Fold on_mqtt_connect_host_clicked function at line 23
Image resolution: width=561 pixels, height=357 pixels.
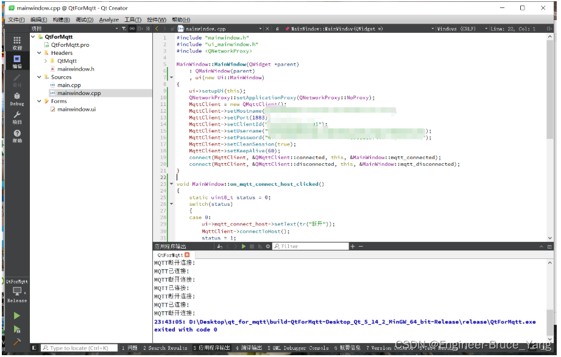171,184
